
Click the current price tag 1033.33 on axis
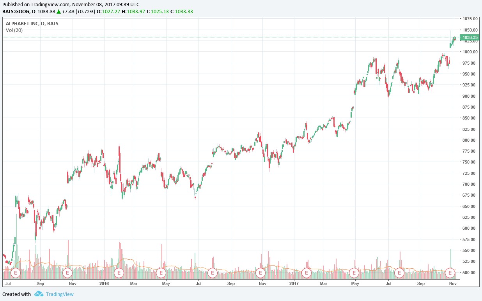[x=470, y=37]
